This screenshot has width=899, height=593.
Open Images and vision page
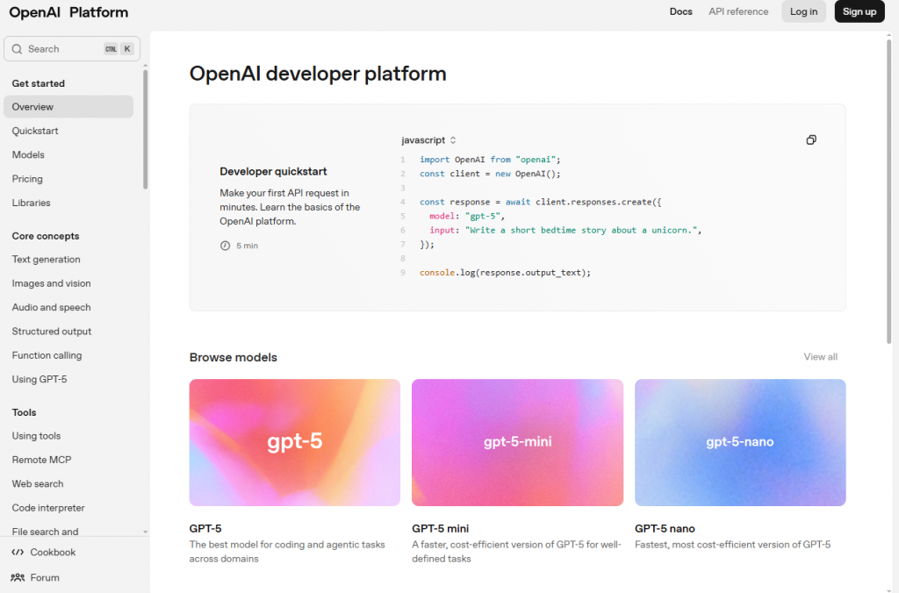51,283
